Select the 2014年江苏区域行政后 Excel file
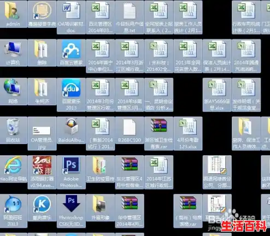Image resolution: width=270 pixels, height=236 pixels. click(x=159, y=172)
